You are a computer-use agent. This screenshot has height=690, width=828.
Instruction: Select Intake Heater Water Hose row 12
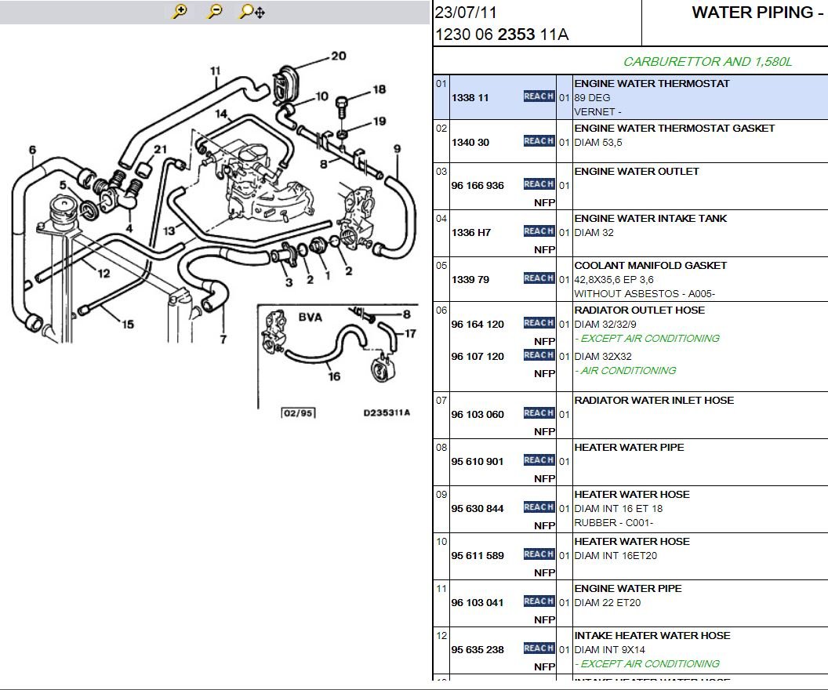630,651
